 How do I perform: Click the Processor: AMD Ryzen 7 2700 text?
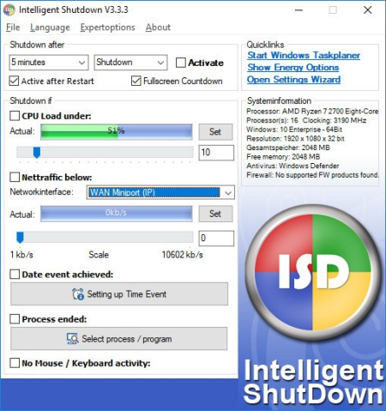(312, 111)
